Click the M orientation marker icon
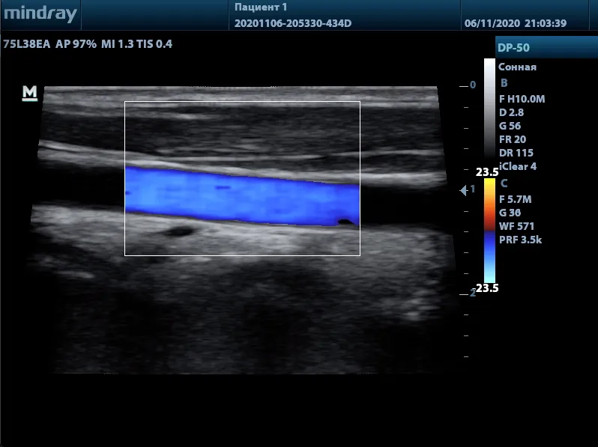The image size is (598, 447). point(30,93)
